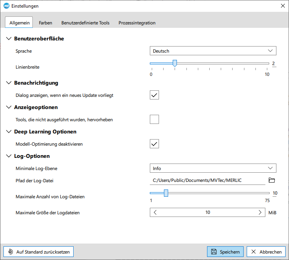The image size is (289, 260).
Task: Close the Einstellungen window
Action: [283, 6]
